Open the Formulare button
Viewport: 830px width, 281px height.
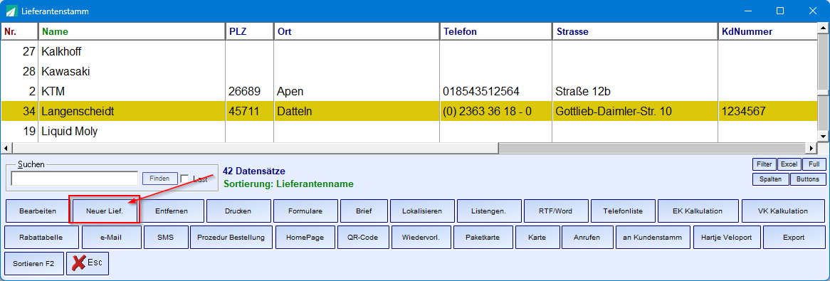point(305,211)
